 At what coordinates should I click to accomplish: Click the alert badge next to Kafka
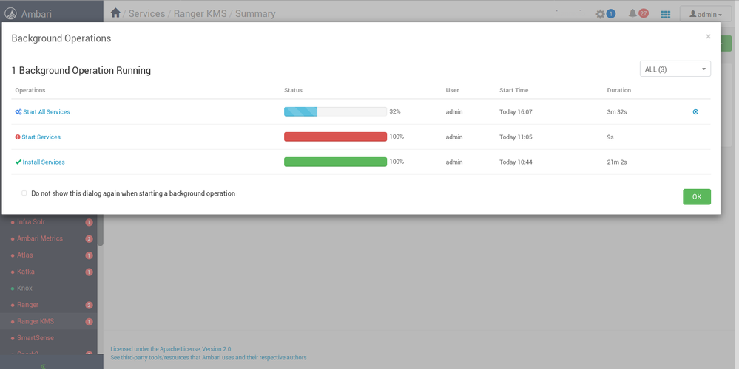click(x=89, y=272)
